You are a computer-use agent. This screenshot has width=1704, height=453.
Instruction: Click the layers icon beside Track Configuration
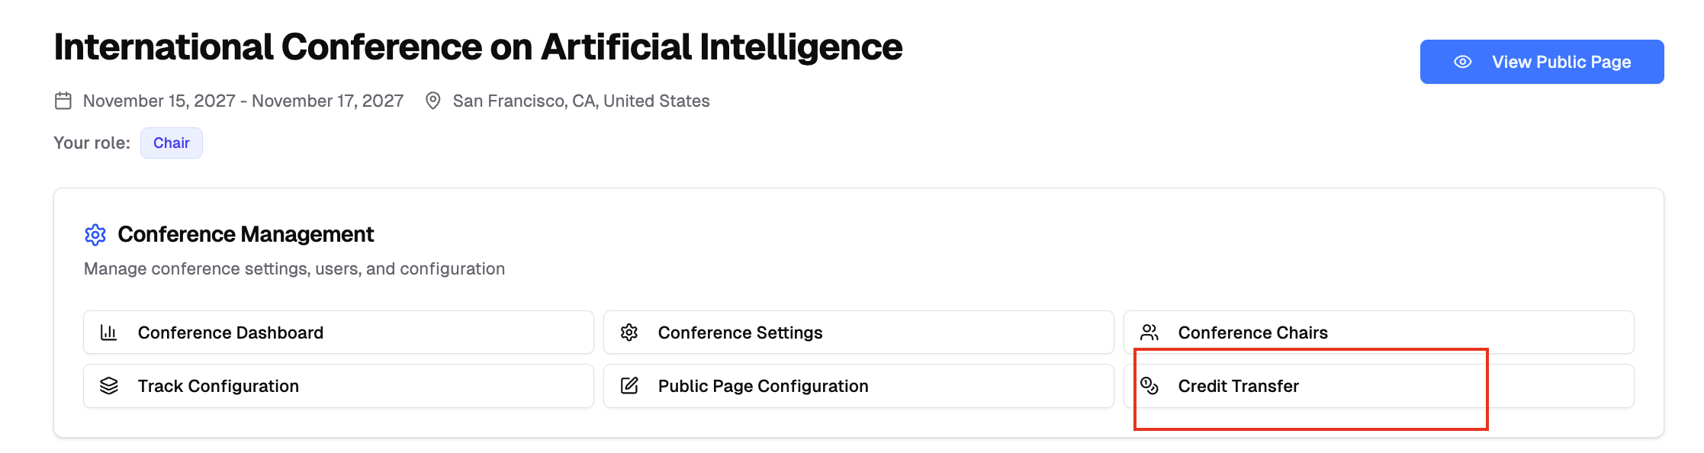[109, 386]
